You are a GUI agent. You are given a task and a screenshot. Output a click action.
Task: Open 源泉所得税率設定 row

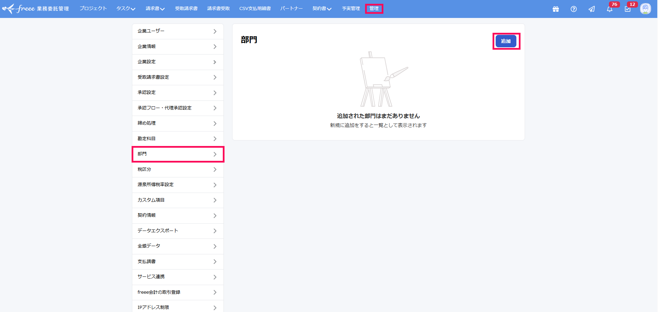point(178,185)
